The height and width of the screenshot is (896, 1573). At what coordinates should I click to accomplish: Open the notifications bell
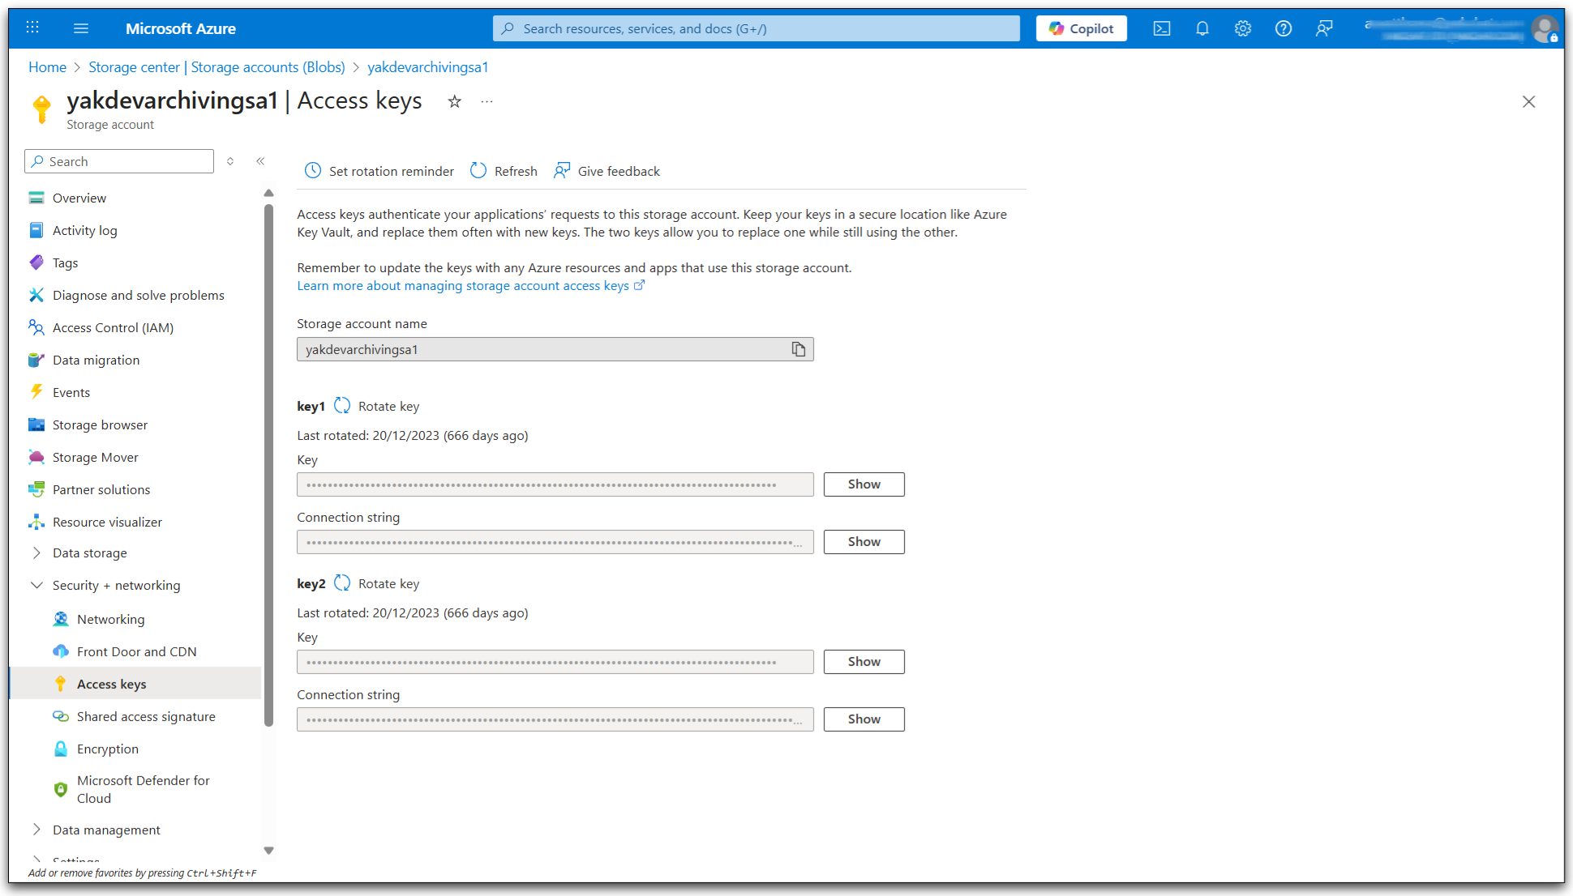point(1202,28)
